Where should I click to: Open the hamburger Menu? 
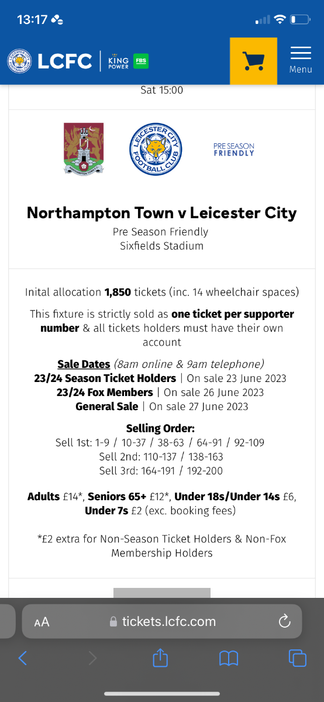click(x=301, y=60)
